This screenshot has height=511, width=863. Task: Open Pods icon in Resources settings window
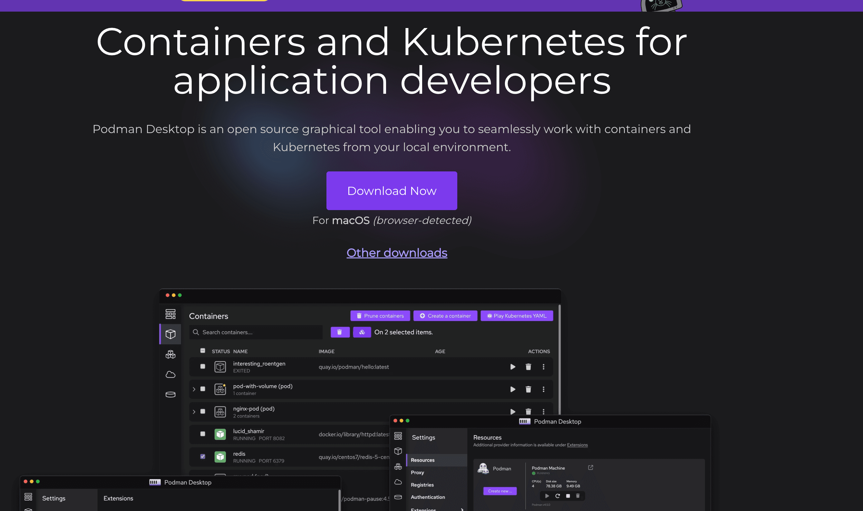pos(398,467)
